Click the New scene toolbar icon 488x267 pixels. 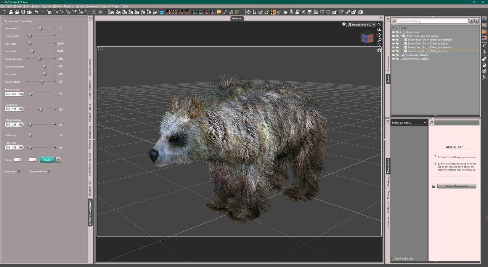(4, 12)
